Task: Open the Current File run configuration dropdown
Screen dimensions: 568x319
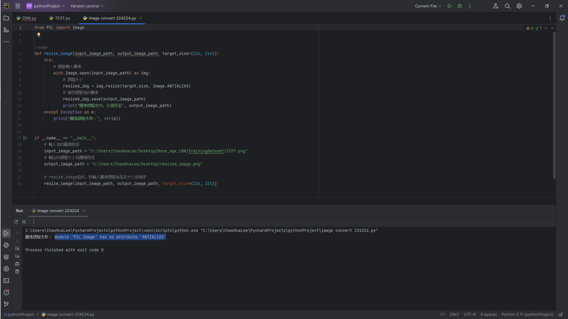Action: pyautogui.click(x=428, y=6)
